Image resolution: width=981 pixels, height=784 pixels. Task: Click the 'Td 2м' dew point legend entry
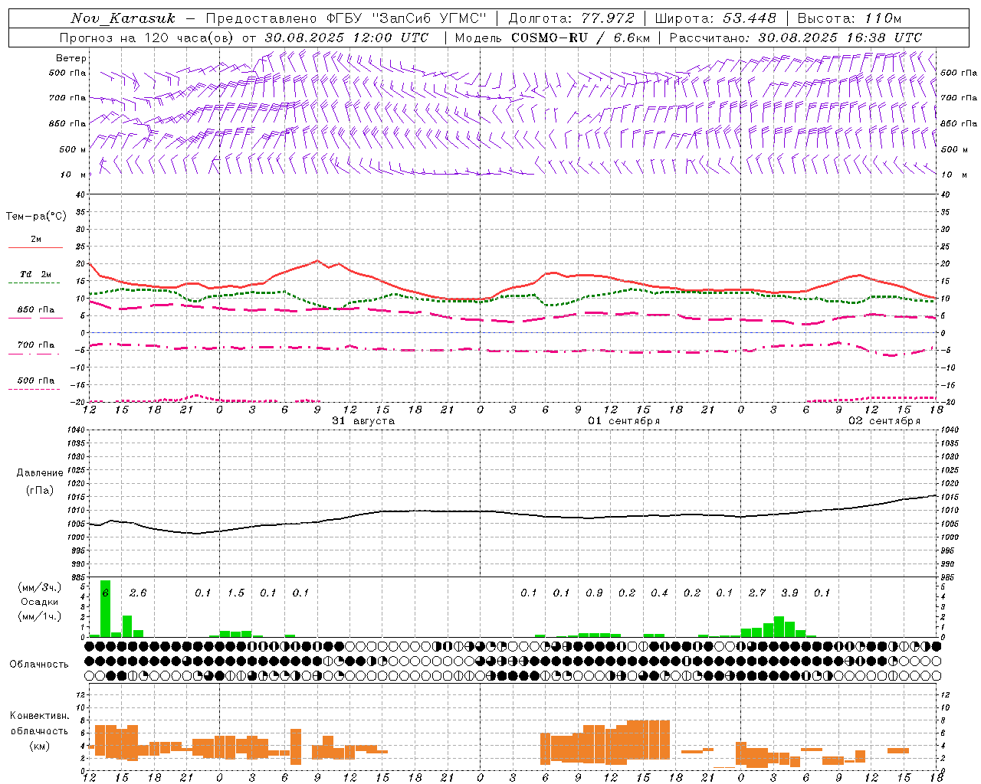pyautogui.click(x=35, y=274)
